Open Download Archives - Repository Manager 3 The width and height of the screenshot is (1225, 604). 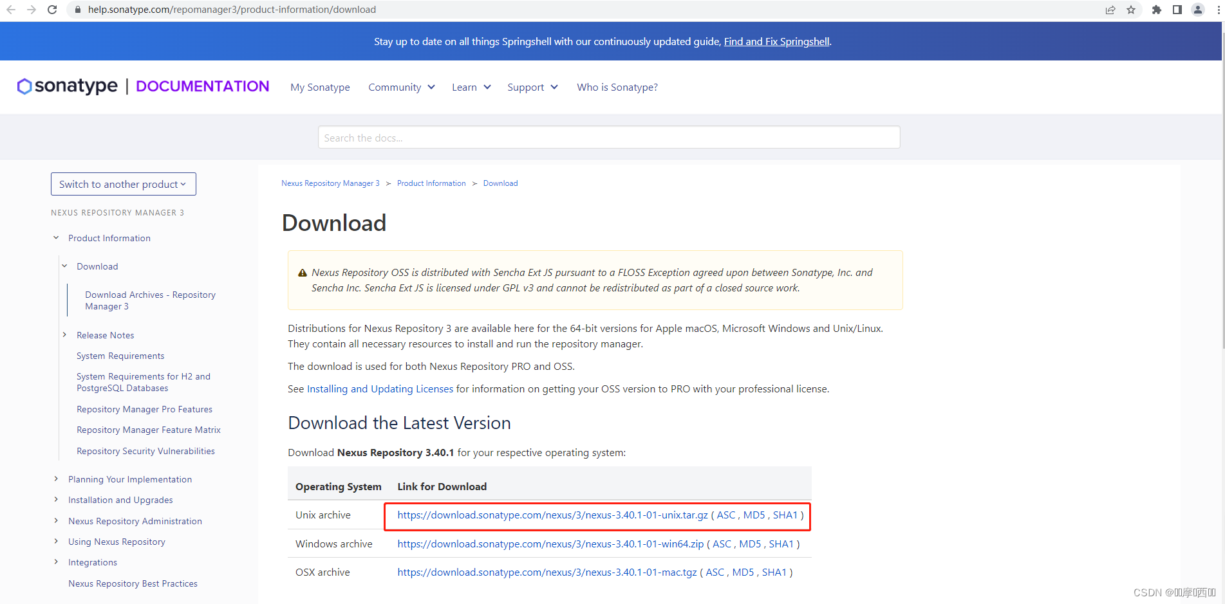150,300
